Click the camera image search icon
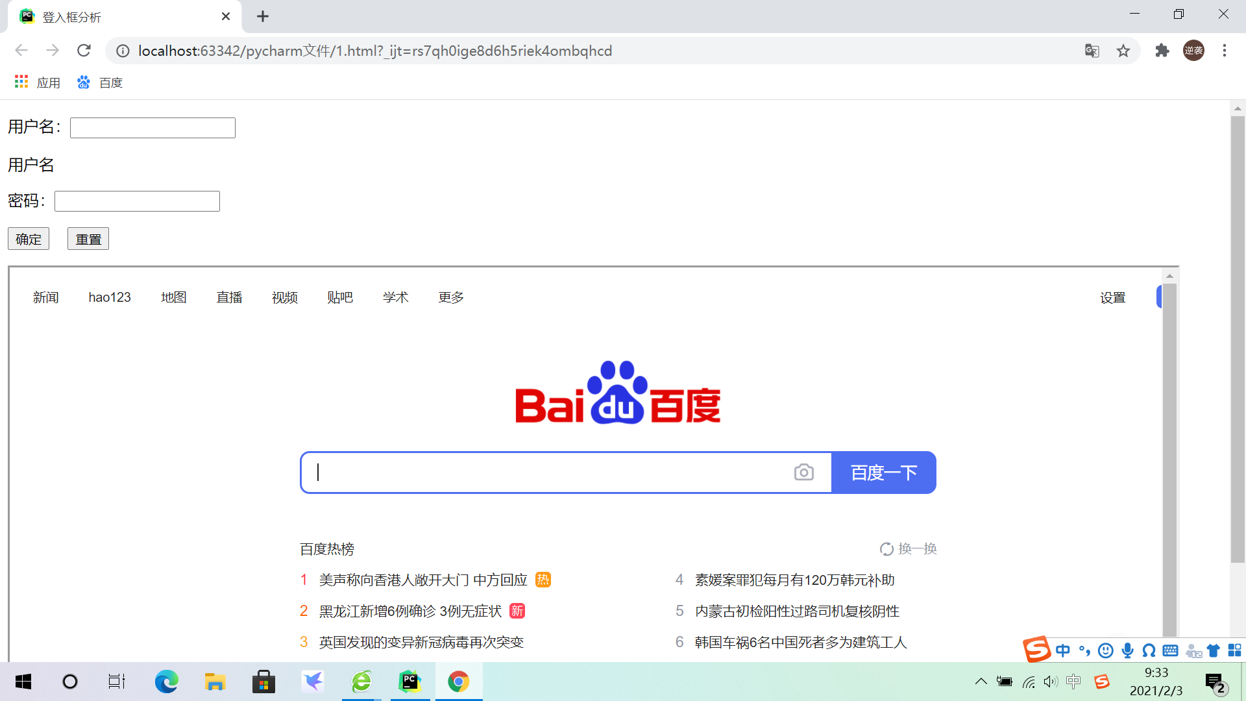The height and width of the screenshot is (701, 1246). pos(803,473)
